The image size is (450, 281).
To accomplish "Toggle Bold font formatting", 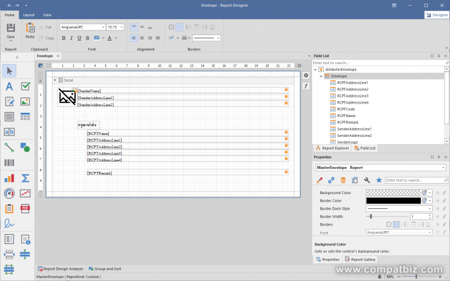I will [63, 38].
